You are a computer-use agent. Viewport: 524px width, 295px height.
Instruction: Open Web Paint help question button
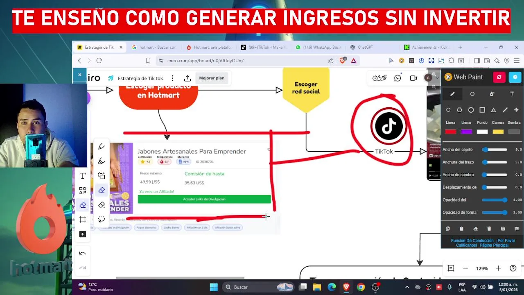coord(515,77)
